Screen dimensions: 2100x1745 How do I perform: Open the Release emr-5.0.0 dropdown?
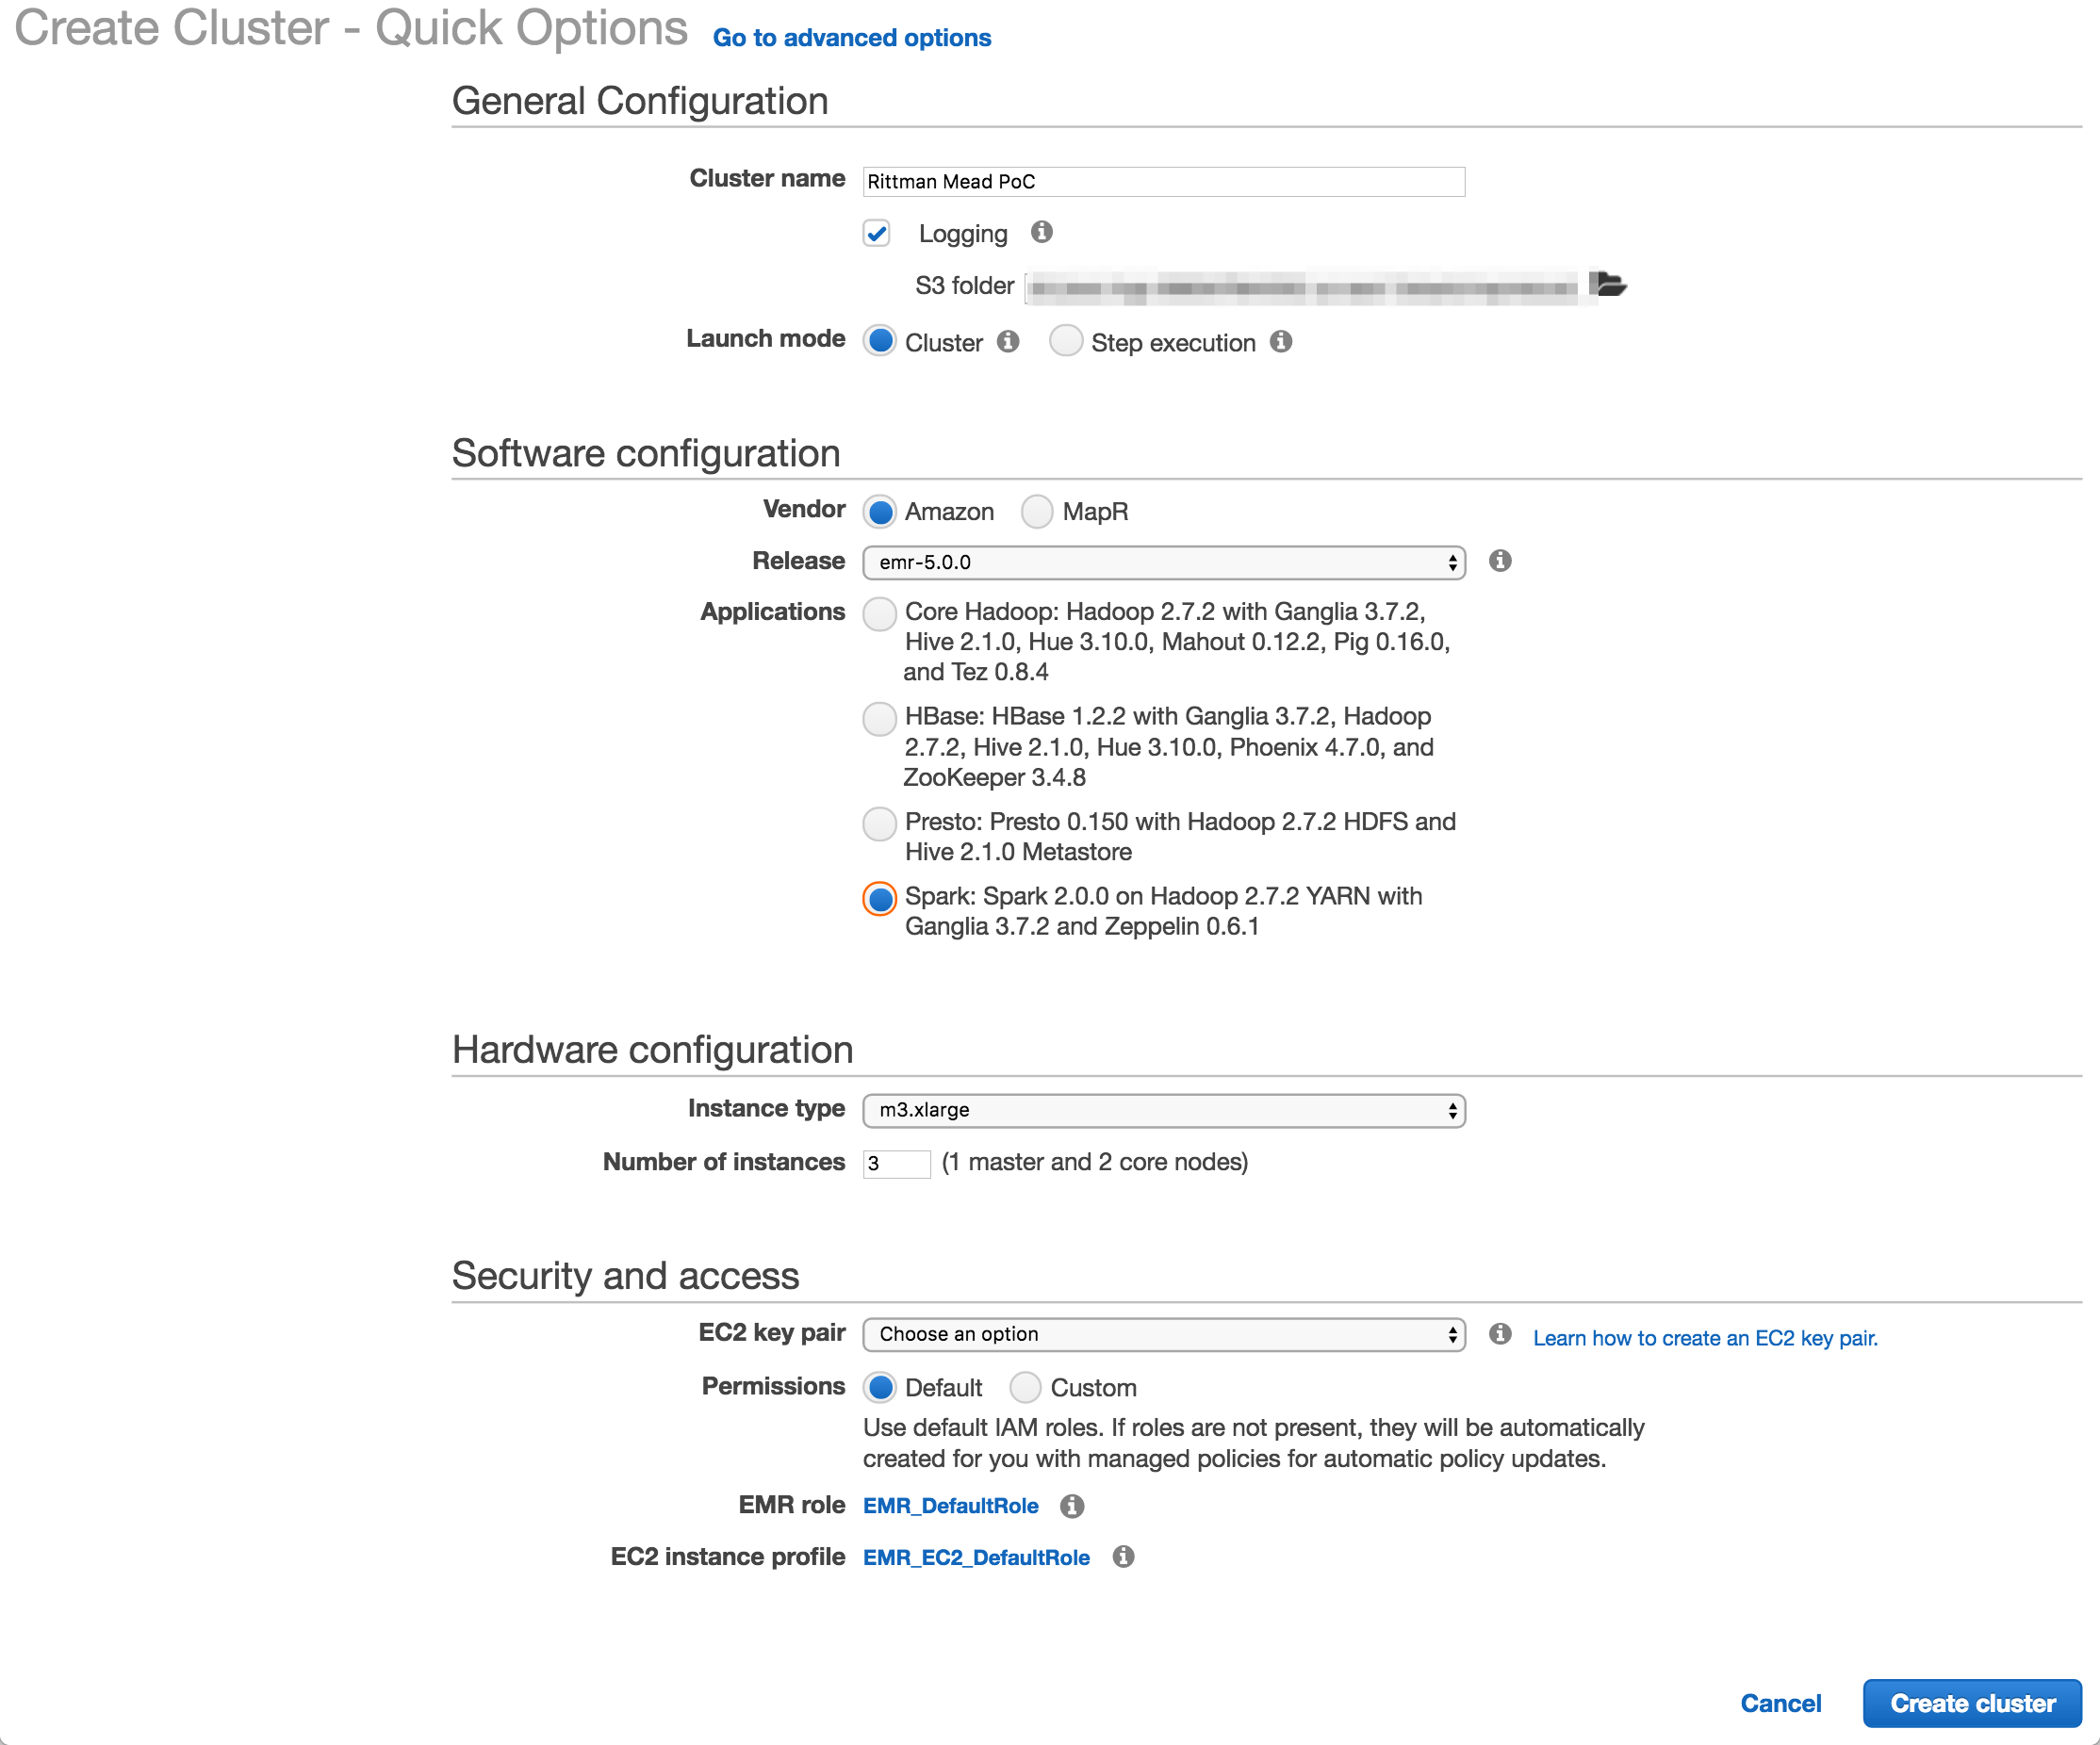point(1163,563)
